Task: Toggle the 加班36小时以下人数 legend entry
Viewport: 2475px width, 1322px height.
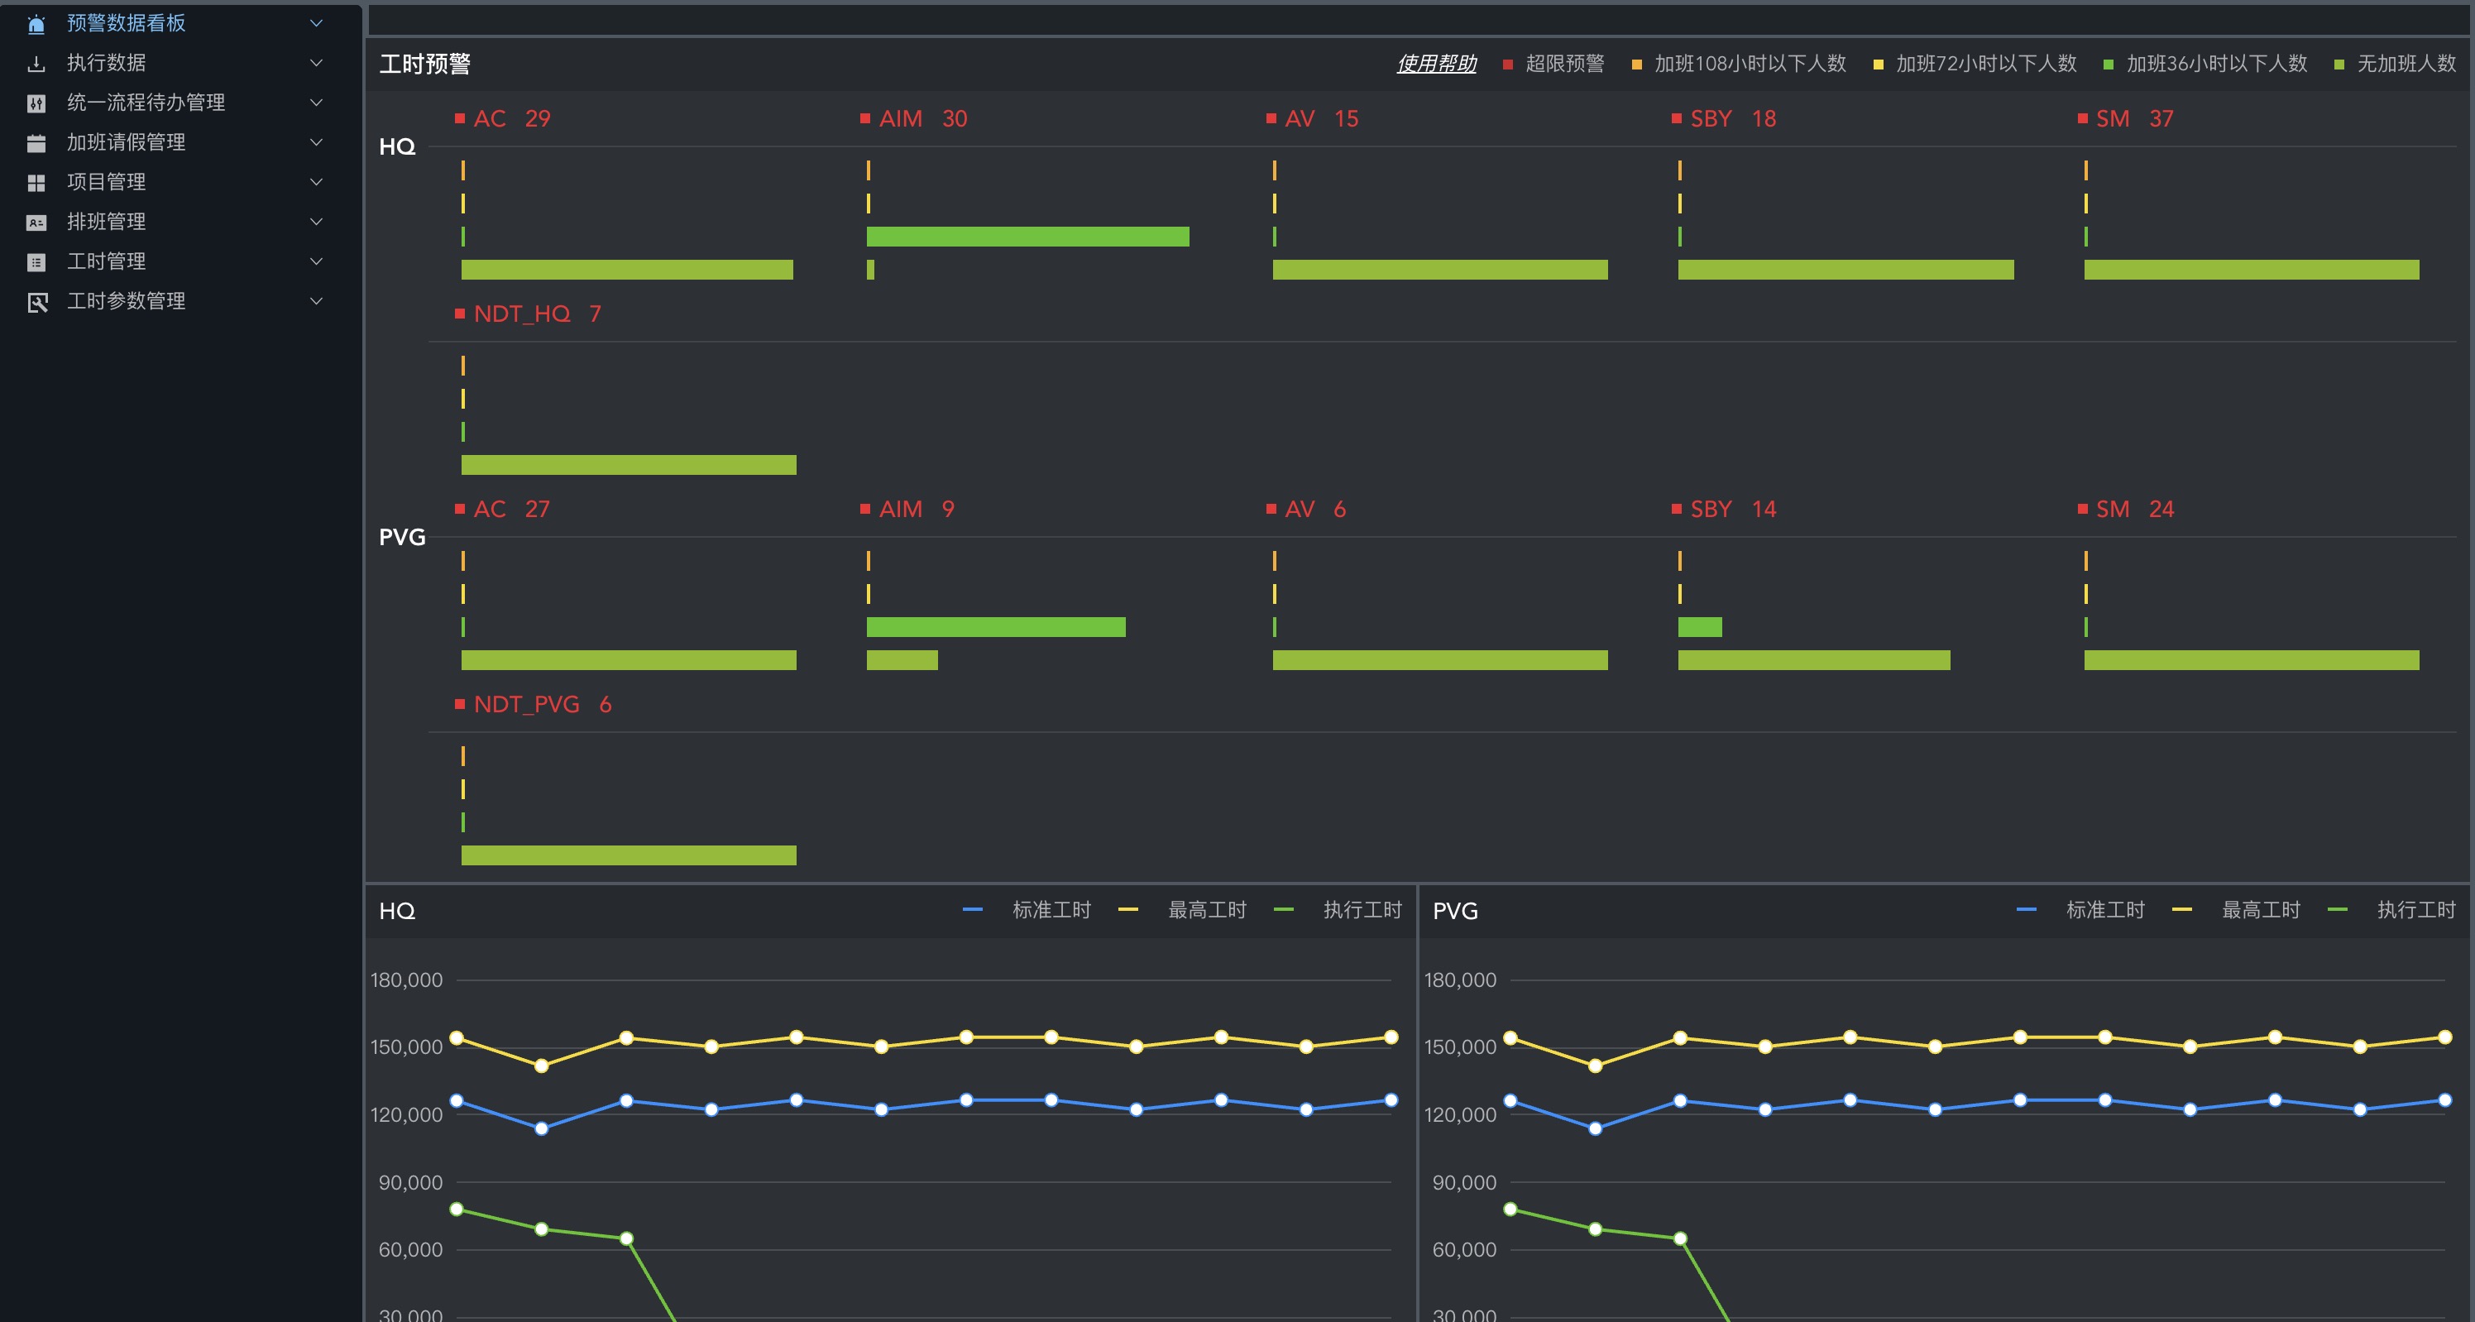Action: (x=2205, y=65)
